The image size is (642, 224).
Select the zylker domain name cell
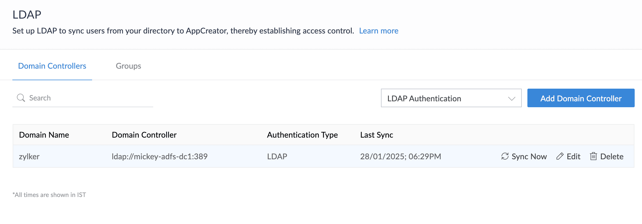(29, 156)
